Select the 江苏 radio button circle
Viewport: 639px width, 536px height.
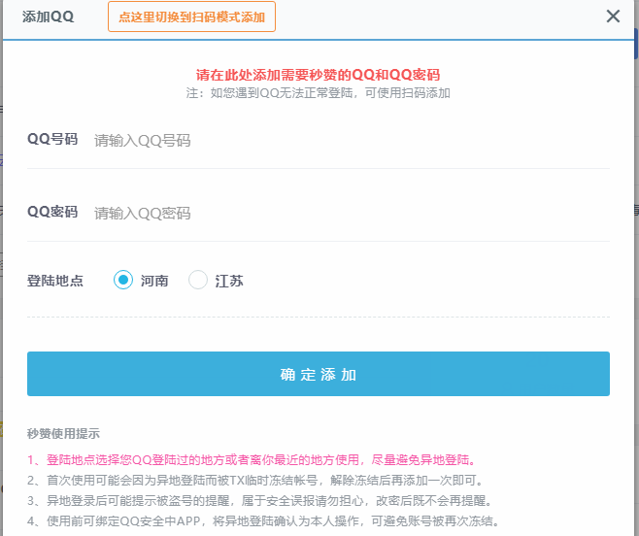pos(198,280)
